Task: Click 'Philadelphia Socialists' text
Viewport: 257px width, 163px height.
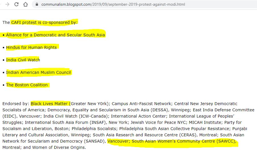Action: tap(94, 129)
